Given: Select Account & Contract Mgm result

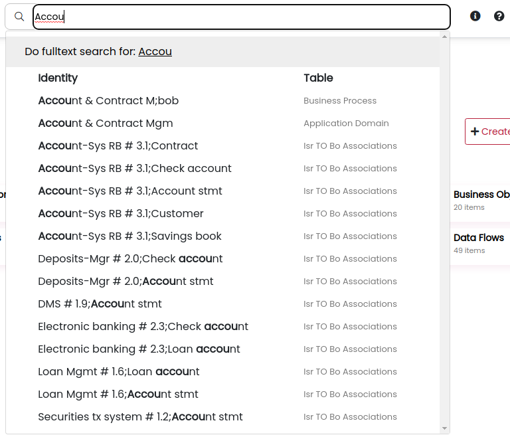Looking at the screenshot, I should pyautogui.click(x=223, y=124).
